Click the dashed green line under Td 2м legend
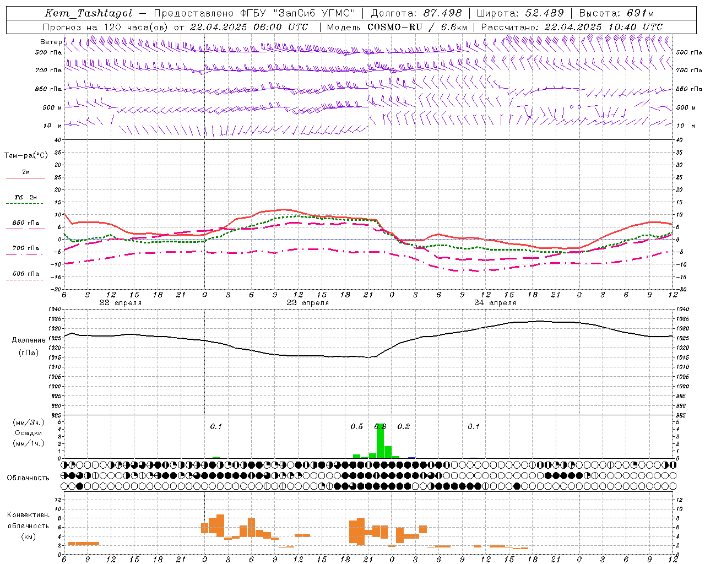705x564 pixels. tap(25, 204)
